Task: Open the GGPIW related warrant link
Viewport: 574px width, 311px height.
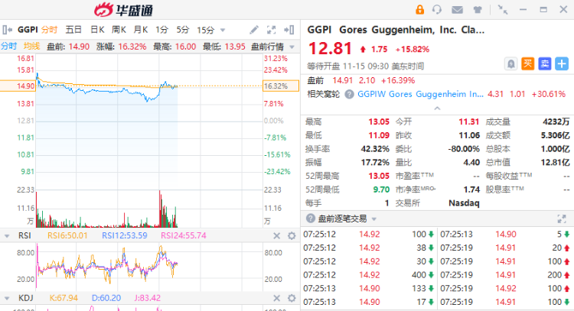Action: [420, 94]
